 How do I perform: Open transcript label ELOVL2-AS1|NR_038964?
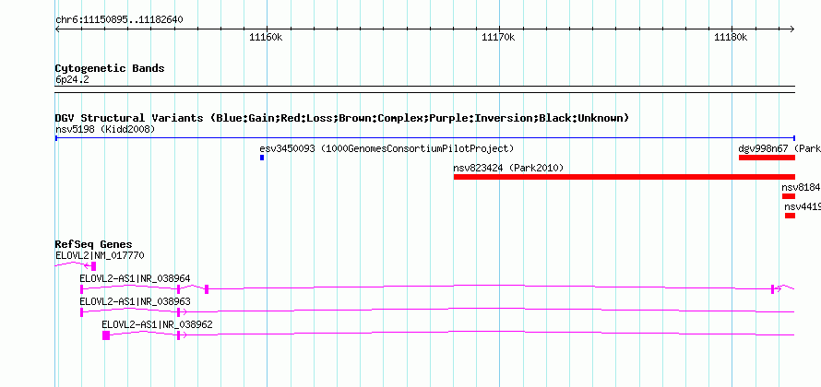coord(135,278)
